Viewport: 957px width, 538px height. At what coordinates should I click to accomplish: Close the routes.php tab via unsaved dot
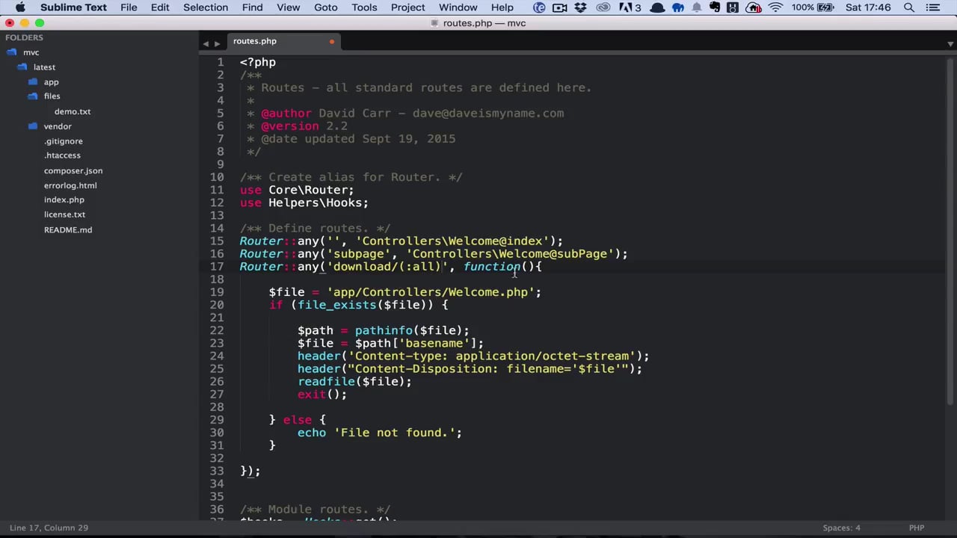(x=332, y=42)
